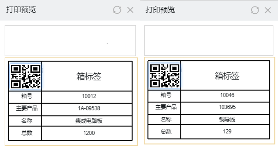Close the right print preview panel
Screen dimensions: 278x163
point(268,10)
